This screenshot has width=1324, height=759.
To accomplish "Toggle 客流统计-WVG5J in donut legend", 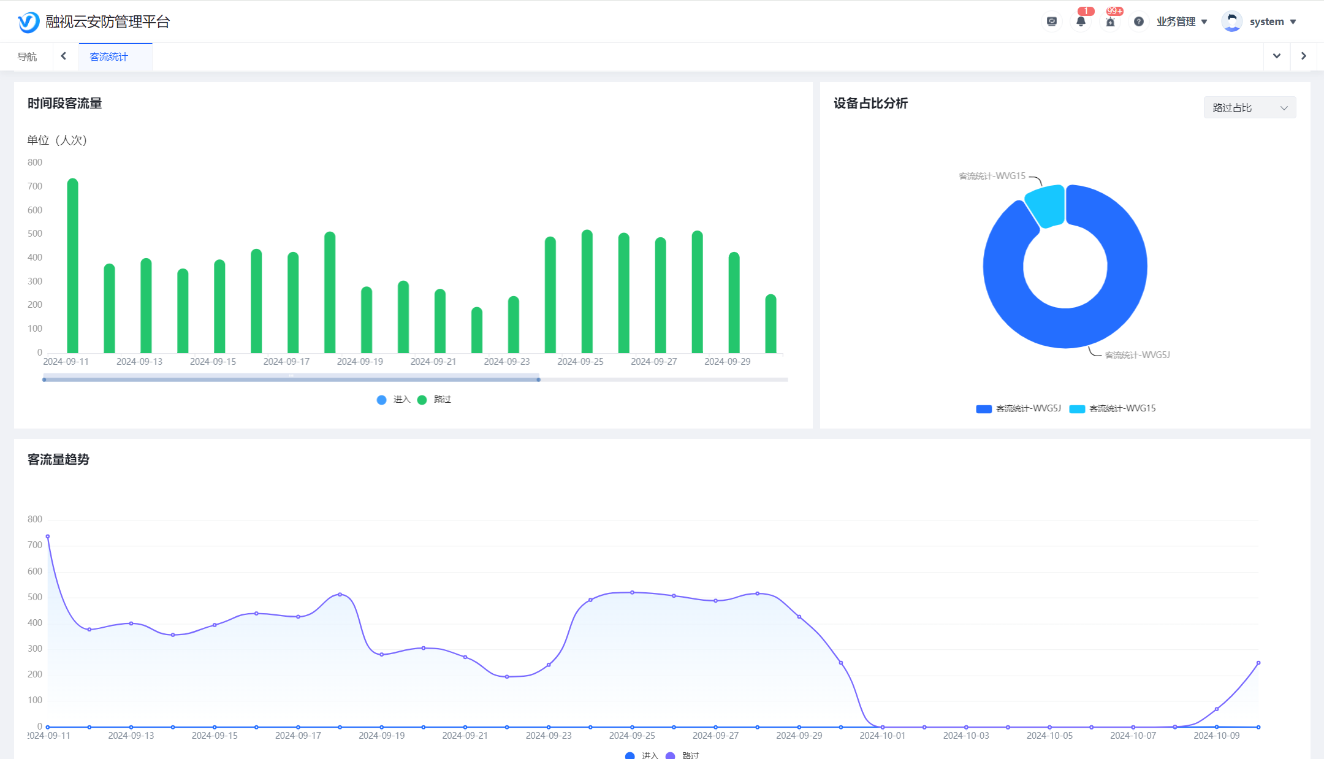I will (1018, 409).
